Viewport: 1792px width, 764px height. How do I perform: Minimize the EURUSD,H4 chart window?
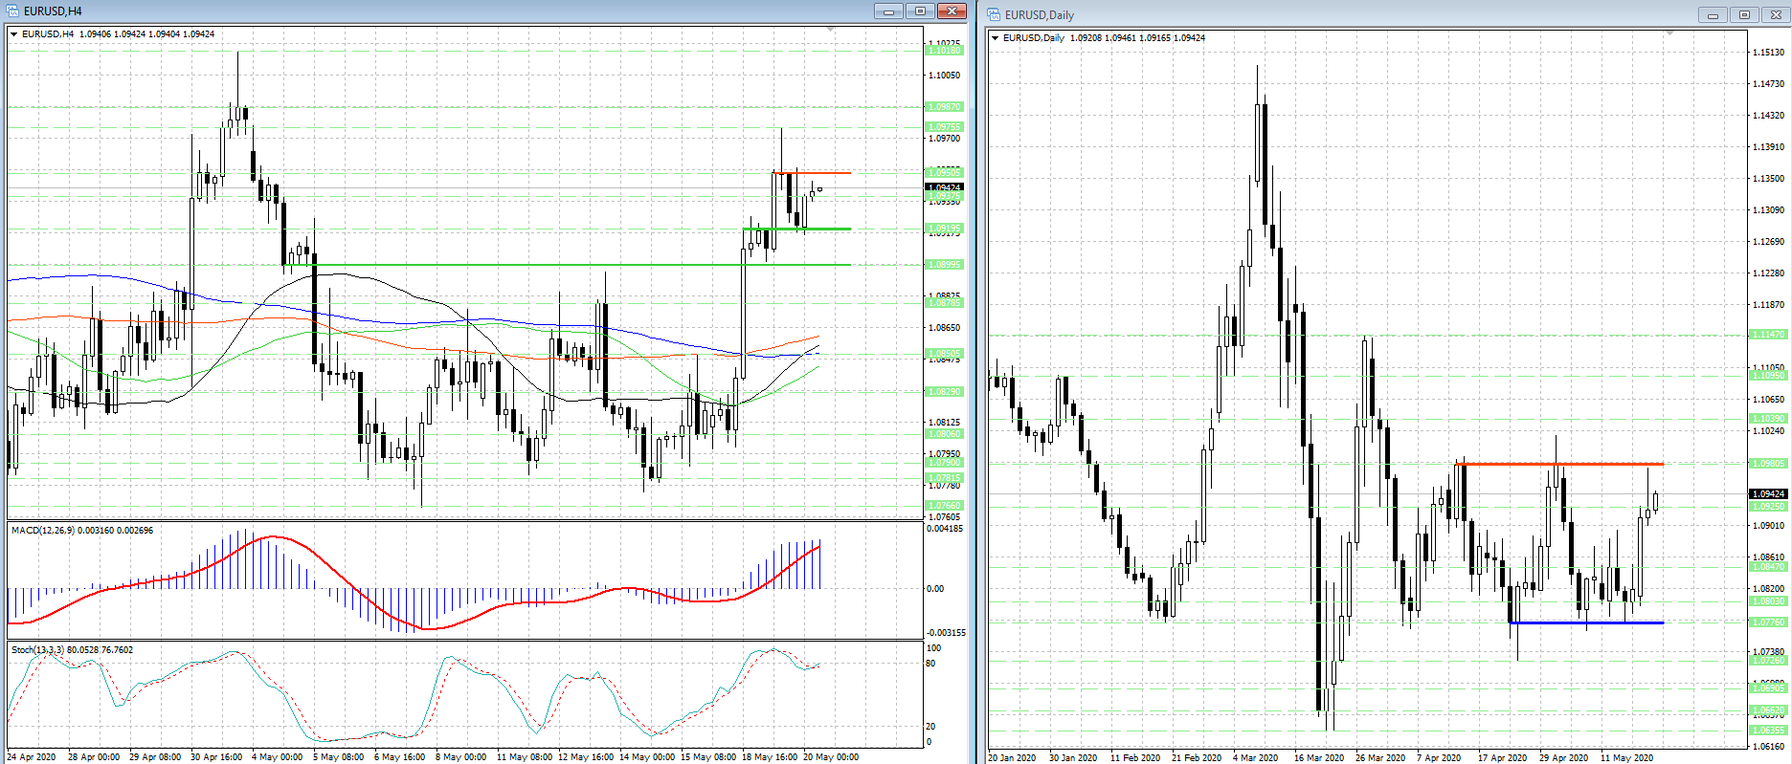[x=888, y=11]
